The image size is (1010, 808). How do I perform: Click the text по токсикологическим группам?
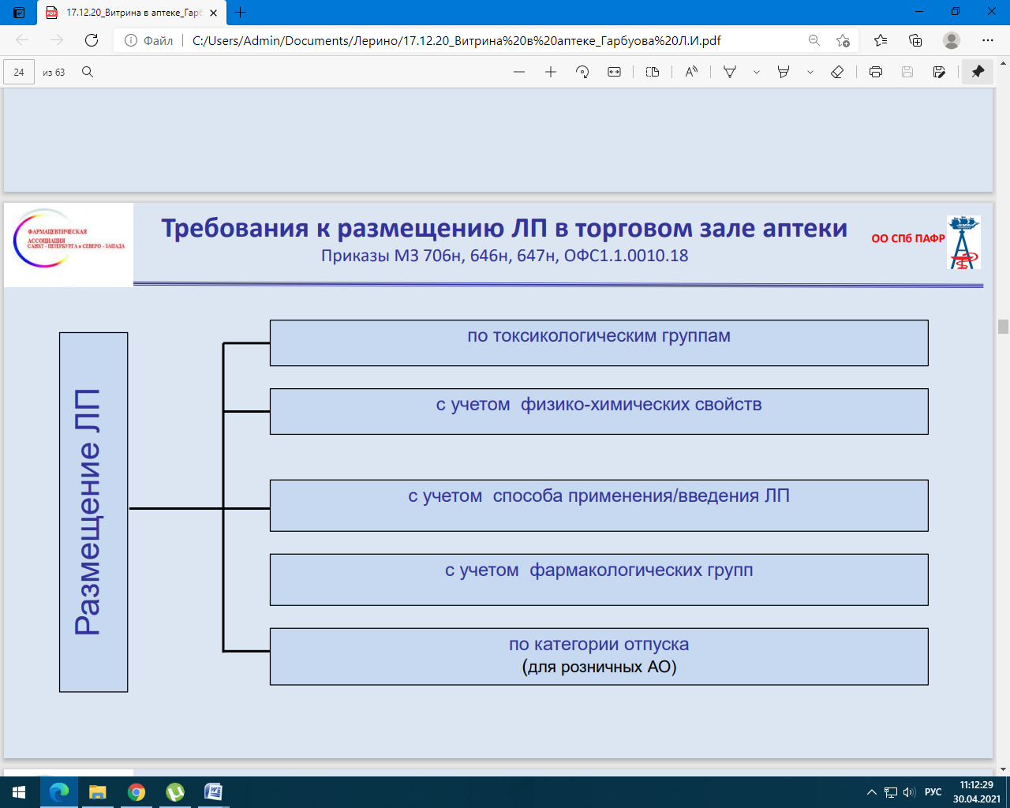599,336
